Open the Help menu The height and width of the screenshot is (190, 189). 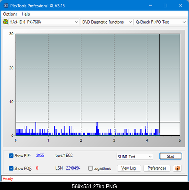coord(26,14)
